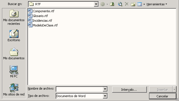This screenshot has height=101, width=179.
Task: Click the Documentos de Word file type box
Action: (x=79, y=96)
